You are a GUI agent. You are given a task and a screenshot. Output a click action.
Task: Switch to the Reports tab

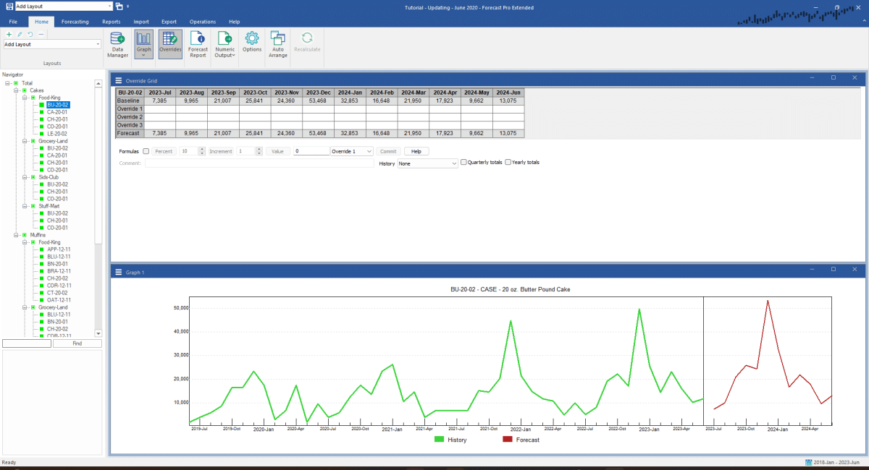coord(111,22)
